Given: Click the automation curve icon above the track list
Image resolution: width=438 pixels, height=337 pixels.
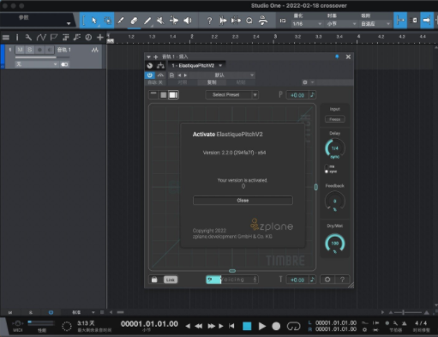Looking at the screenshot, I should [41, 37].
